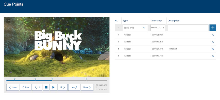Step back one frame
220x100 pixels.
(37, 87)
